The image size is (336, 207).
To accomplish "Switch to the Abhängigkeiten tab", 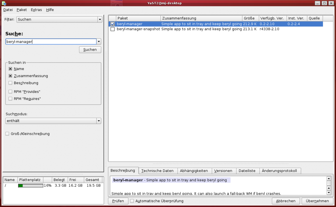I will [194, 171].
